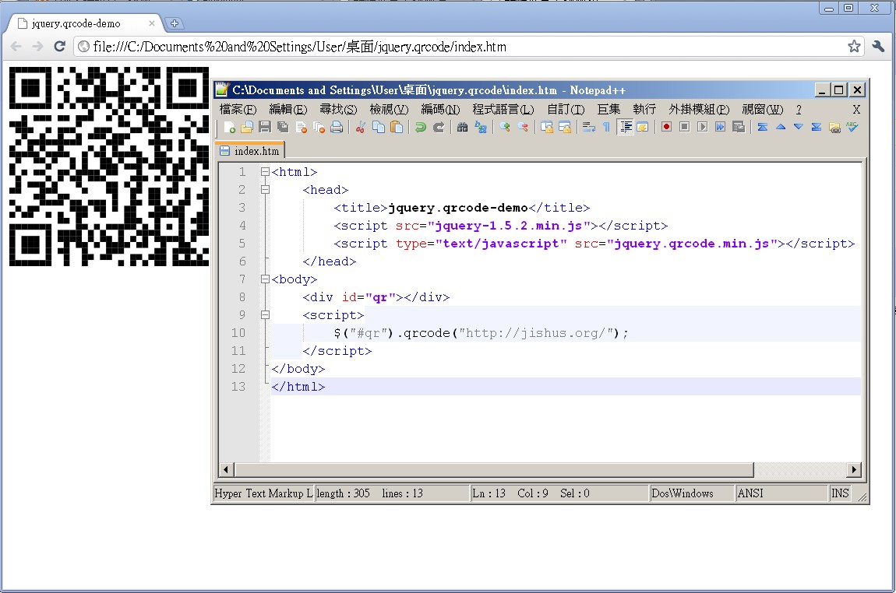Close the current document via toolbar icon
This screenshot has height=593, width=896.
point(302,128)
